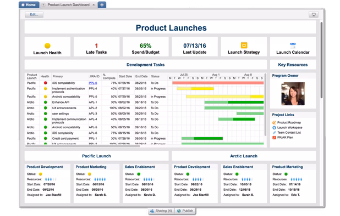Click Pacific Product Marketing yellow status dot
Viewport: 340px width, 216px height.
coord(90,174)
